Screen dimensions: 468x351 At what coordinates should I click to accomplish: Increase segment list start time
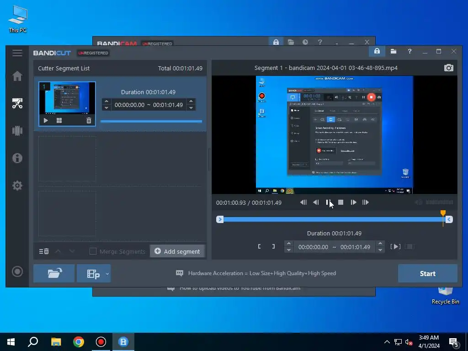coord(106,101)
